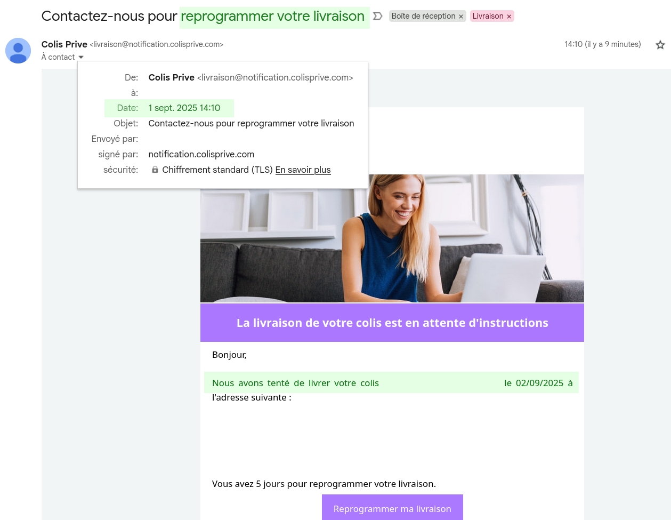Click the signé par domain notification.colisprive.com
Image resolution: width=671 pixels, height=520 pixels.
(201, 154)
